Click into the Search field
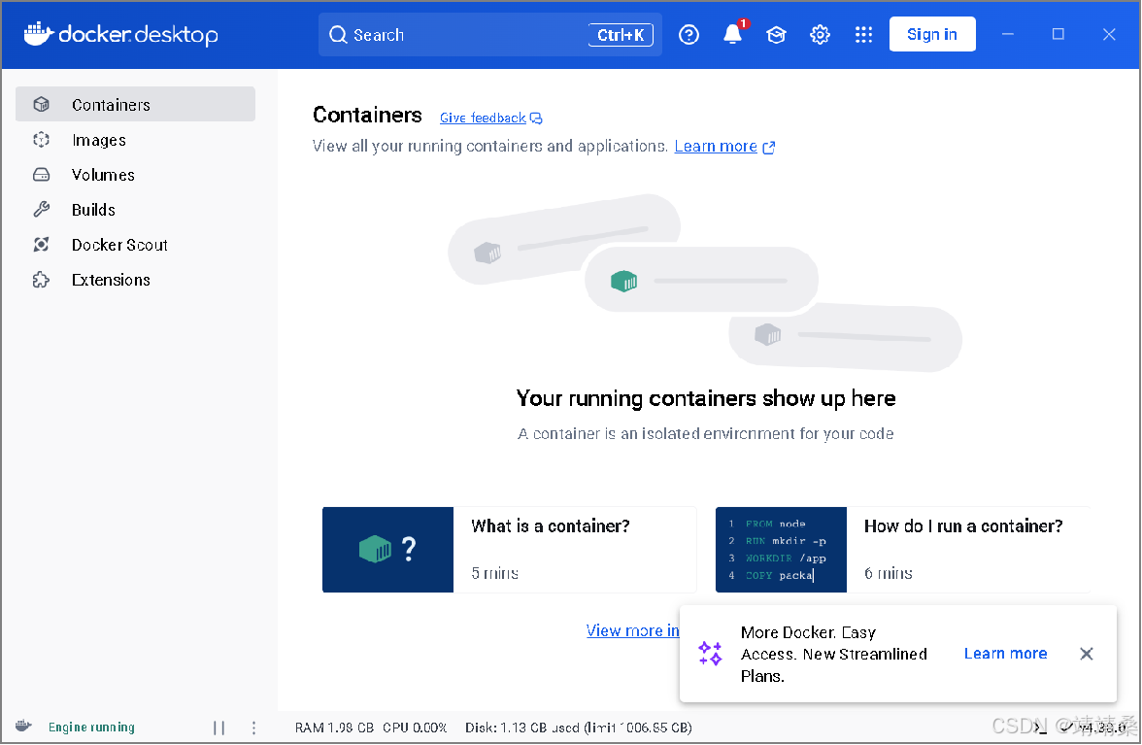 (x=489, y=34)
